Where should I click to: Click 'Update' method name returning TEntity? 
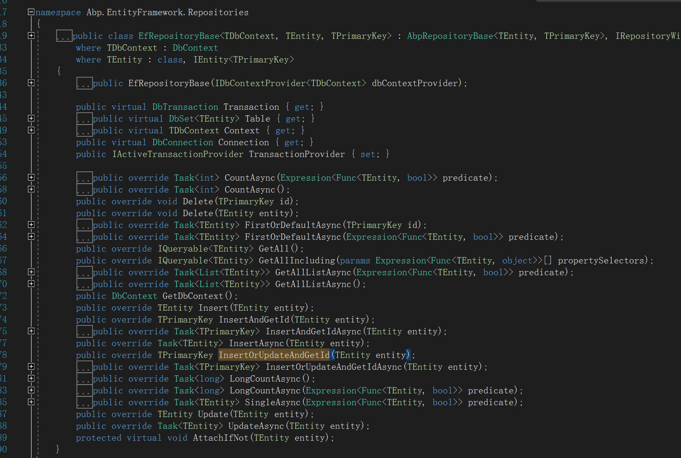coord(213,415)
